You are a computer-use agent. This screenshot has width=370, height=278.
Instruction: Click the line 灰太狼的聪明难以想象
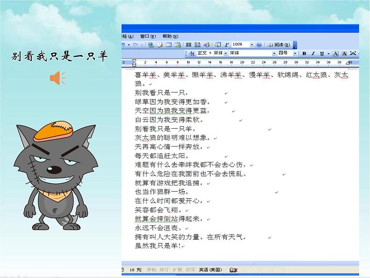[172, 138]
